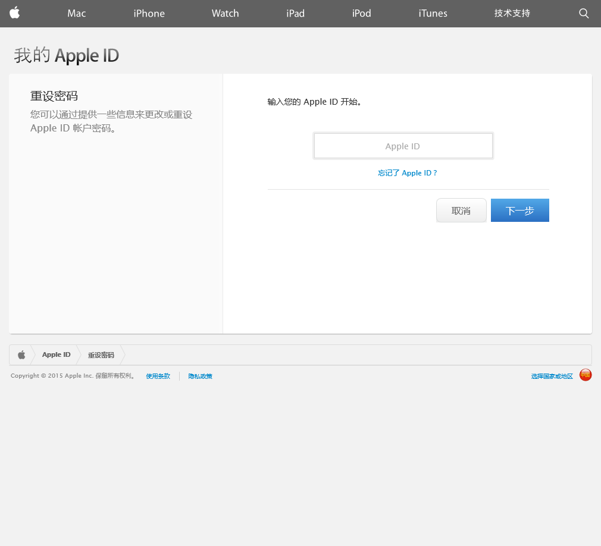Open the Watch navigation item
The image size is (601, 546).
tap(226, 14)
